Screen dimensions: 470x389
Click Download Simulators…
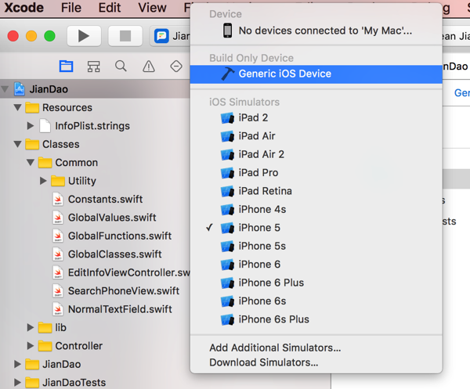click(x=263, y=362)
